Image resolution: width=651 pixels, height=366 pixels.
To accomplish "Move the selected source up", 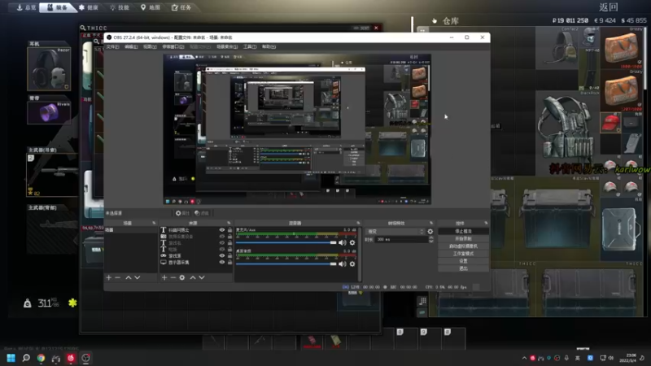I will 193,277.
